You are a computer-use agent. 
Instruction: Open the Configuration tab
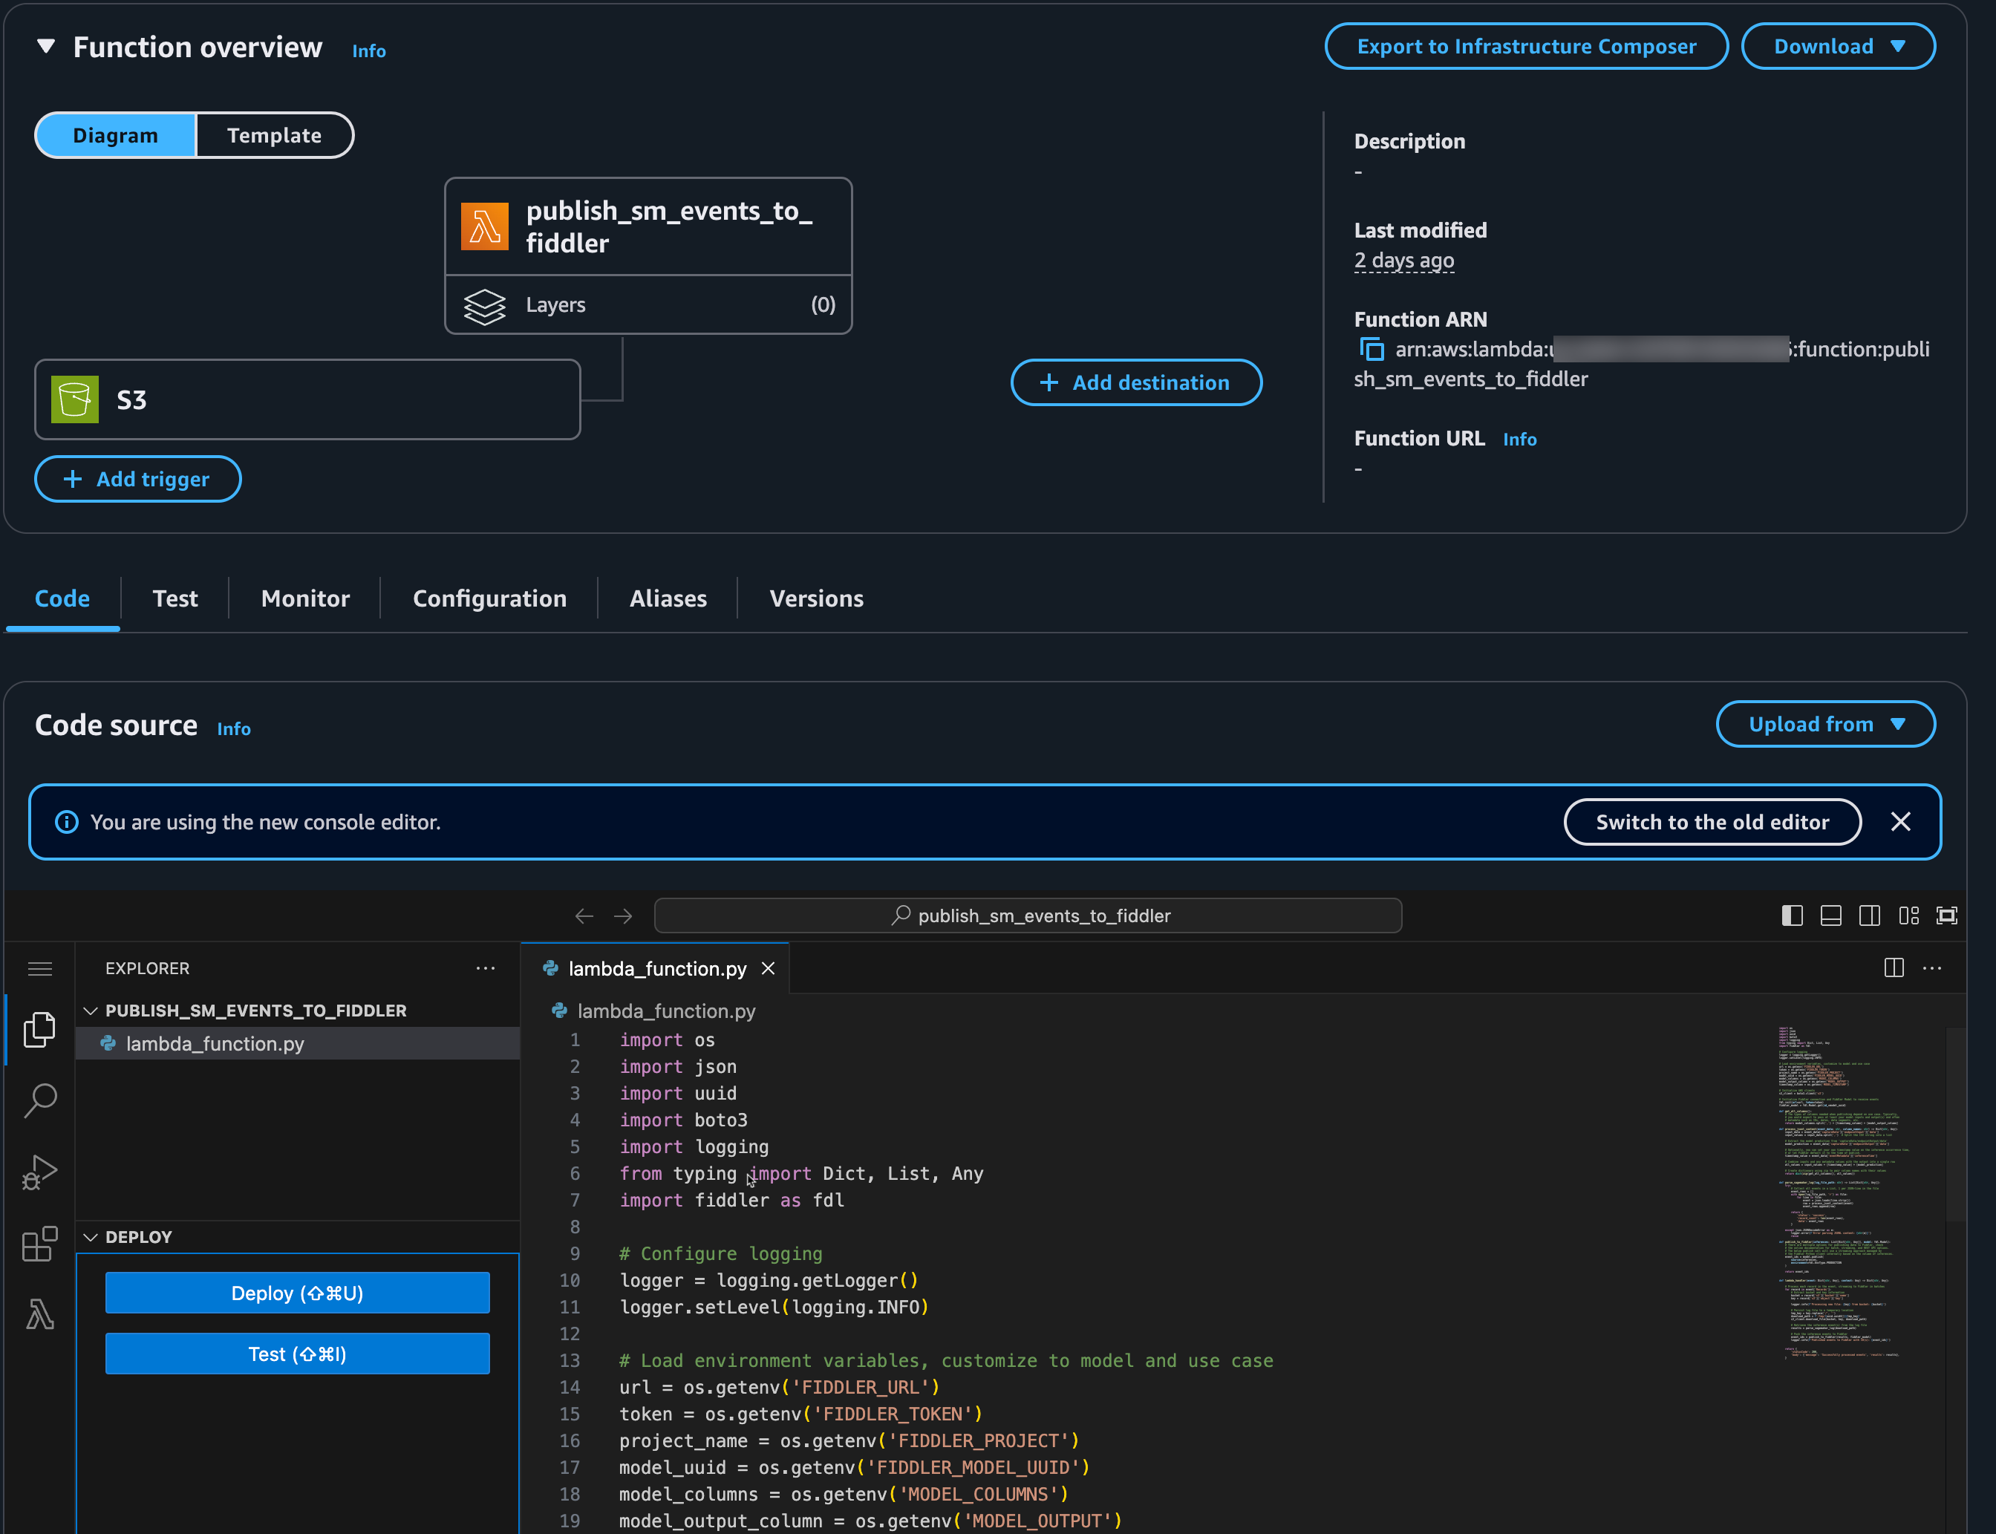click(x=489, y=598)
